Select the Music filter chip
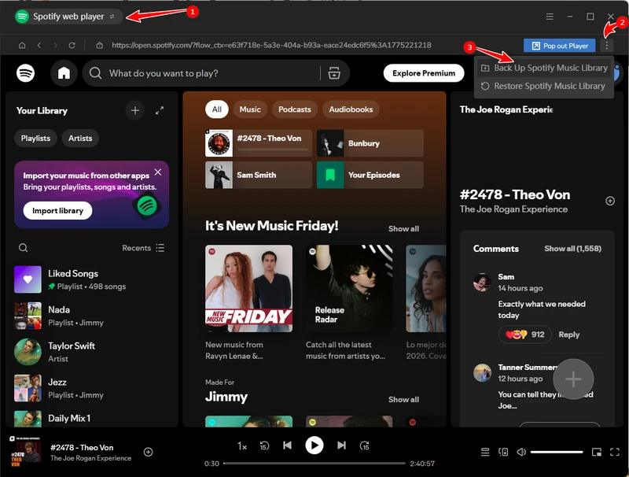 pos(250,109)
